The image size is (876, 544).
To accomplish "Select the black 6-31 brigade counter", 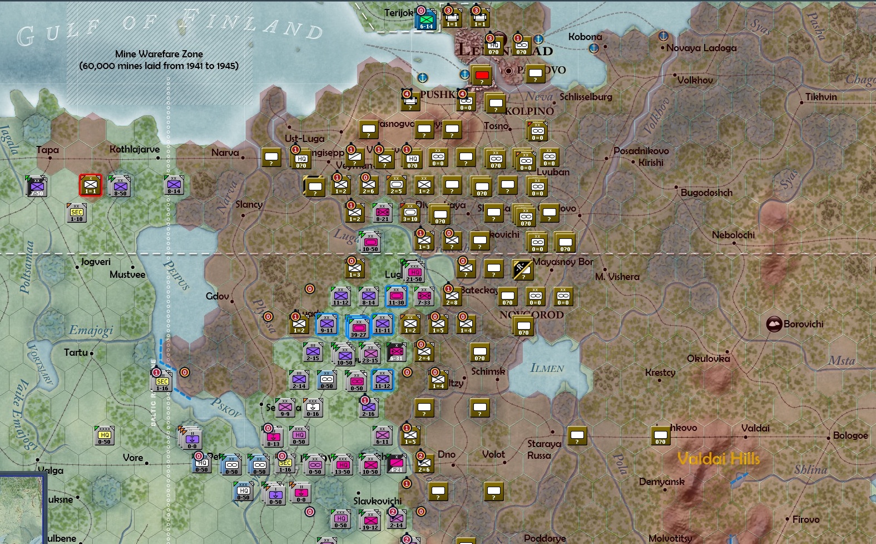I will click(396, 352).
